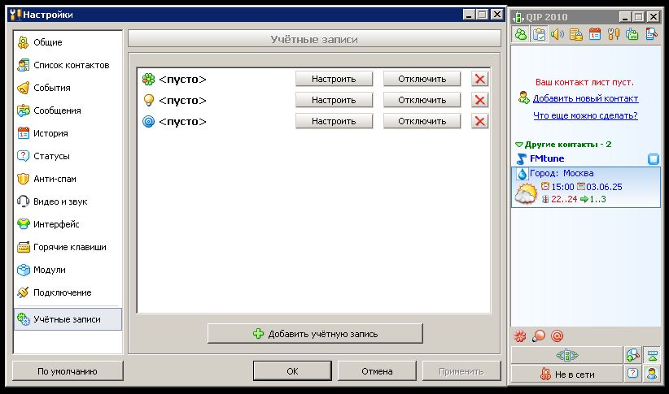Open the "Горячие клавиши" settings section

69,247
